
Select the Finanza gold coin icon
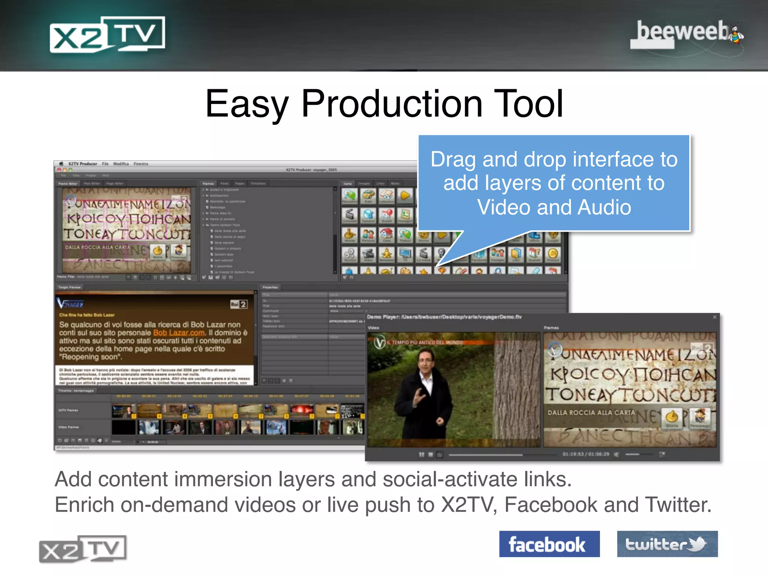click(x=553, y=254)
